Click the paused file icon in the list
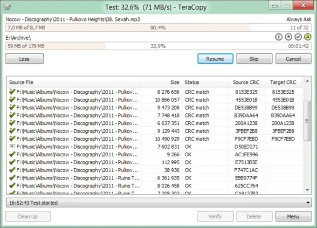The width and height of the screenshot is (317, 228). pyautogui.click(x=12, y=146)
